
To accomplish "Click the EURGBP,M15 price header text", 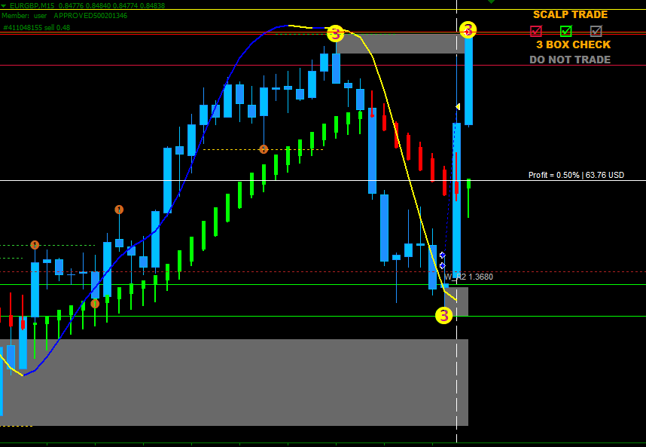I will [87, 5].
